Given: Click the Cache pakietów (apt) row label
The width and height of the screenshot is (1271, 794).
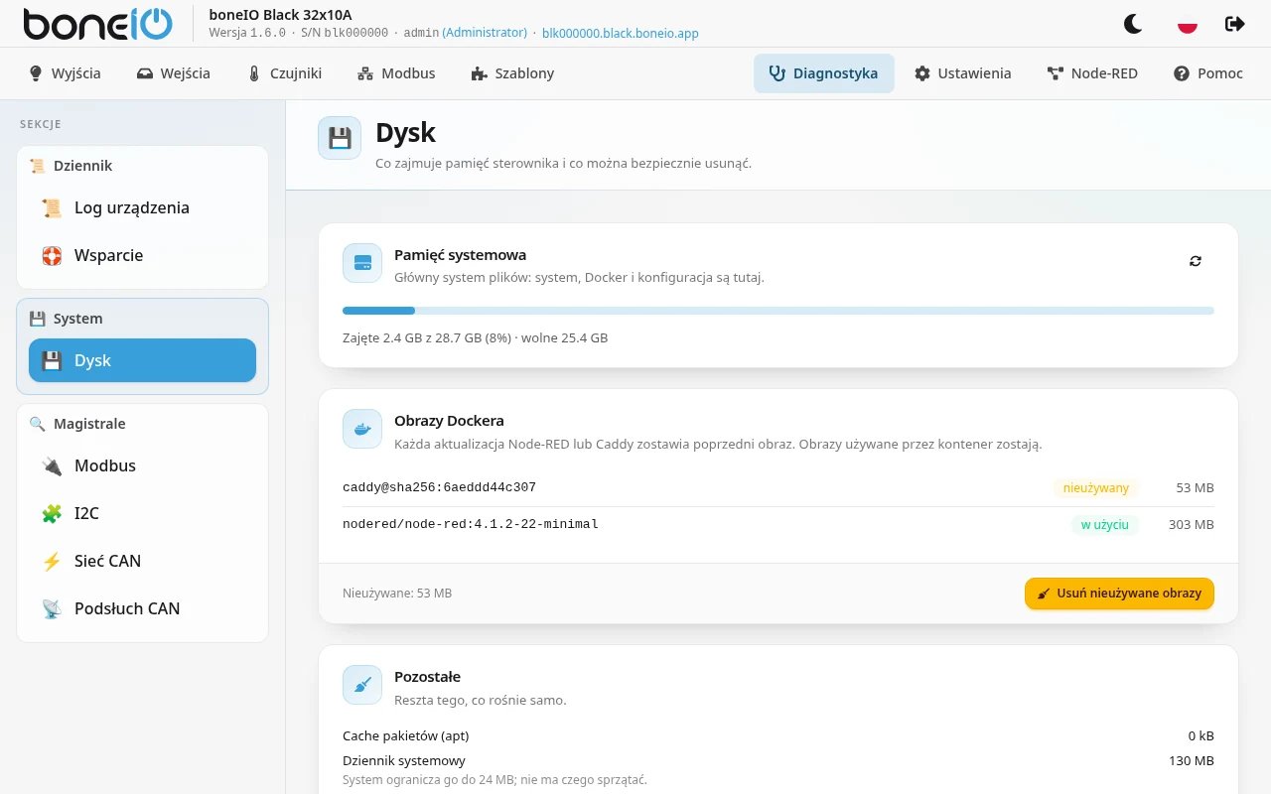Looking at the screenshot, I should coord(405,735).
